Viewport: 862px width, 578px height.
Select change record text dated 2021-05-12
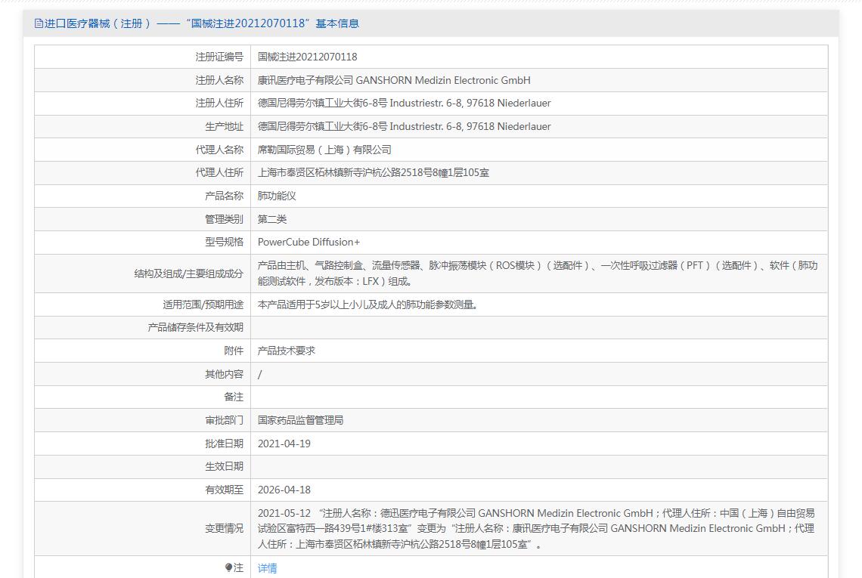(537, 529)
